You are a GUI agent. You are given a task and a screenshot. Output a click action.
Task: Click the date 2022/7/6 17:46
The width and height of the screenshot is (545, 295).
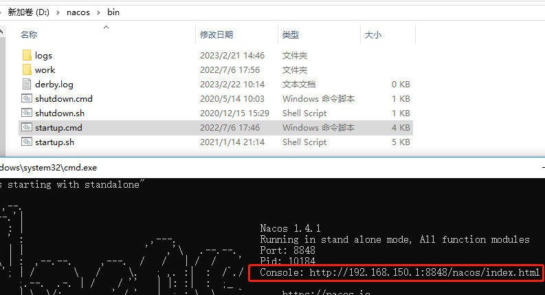point(230,128)
